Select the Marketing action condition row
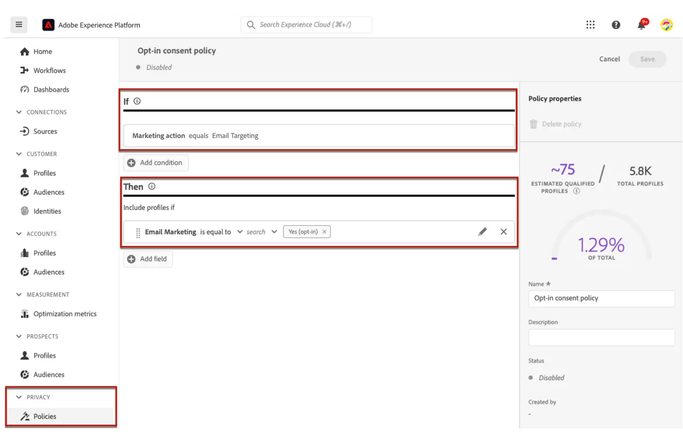Image resolution: width=683 pixels, height=435 pixels. coord(319,135)
